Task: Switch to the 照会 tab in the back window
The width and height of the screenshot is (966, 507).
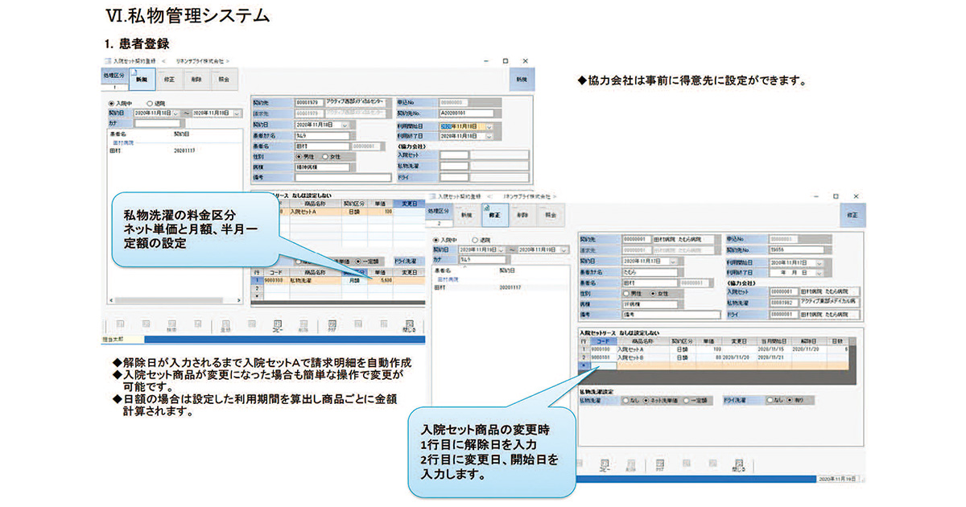Action: (x=224, y=80)
